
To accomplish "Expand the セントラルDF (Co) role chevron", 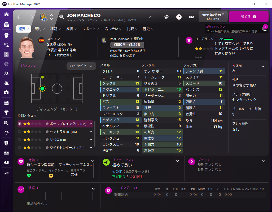I will [x=91, y=132].
